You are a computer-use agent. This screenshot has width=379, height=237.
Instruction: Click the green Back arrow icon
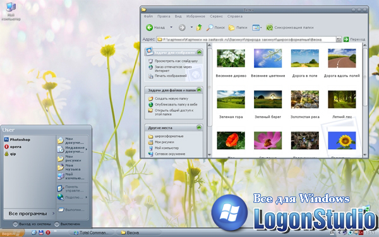tap(149, 28)
